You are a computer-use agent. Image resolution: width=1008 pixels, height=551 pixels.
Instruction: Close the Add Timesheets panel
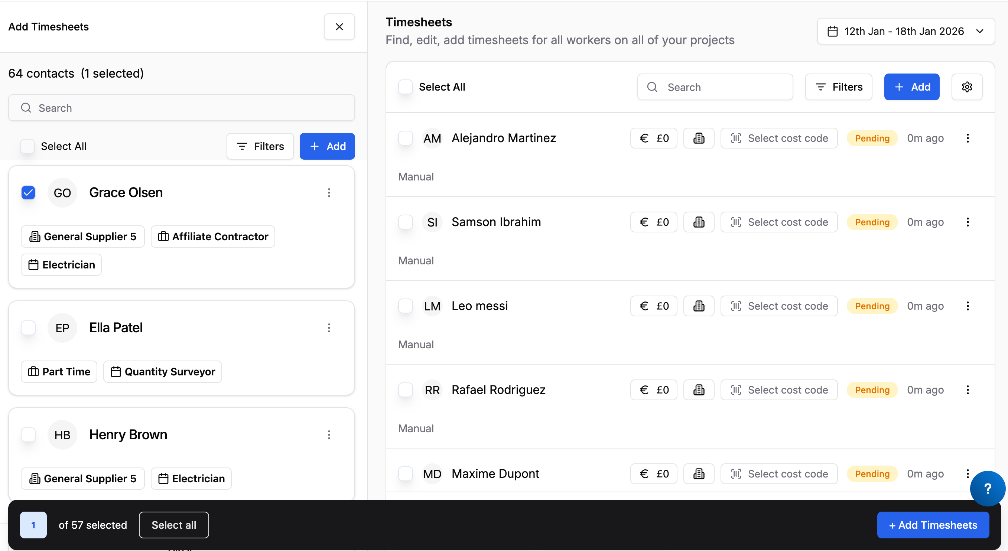pos(339,27)
